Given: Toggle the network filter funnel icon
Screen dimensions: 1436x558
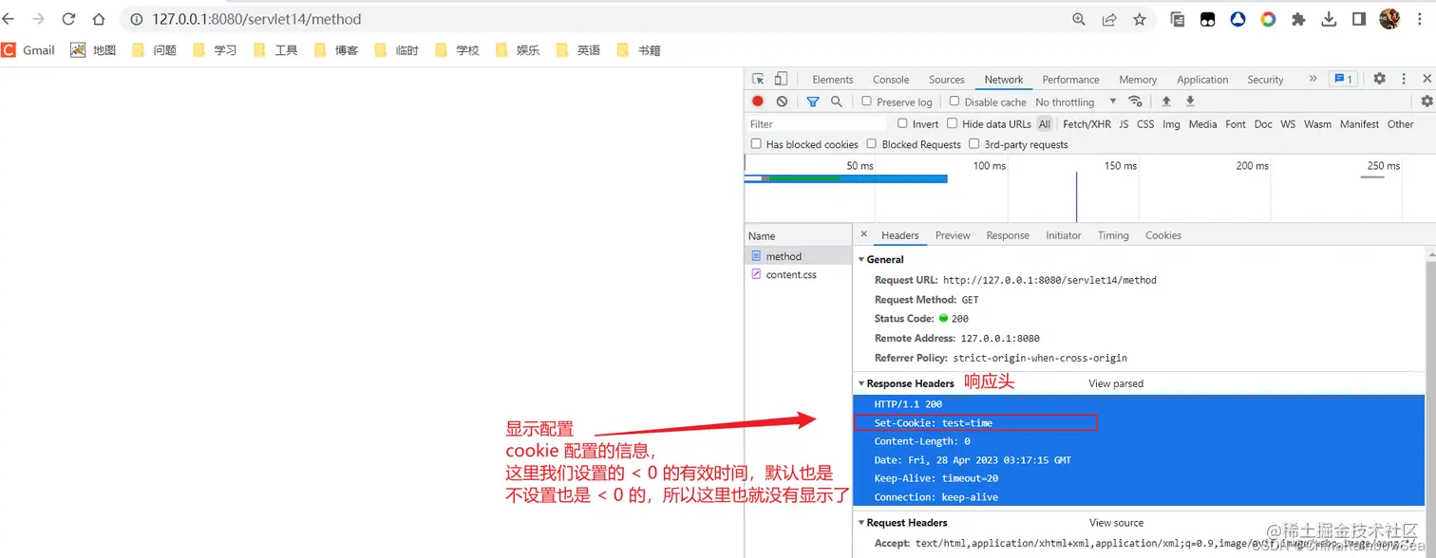Looking at the screenshot, I should 813,102.
